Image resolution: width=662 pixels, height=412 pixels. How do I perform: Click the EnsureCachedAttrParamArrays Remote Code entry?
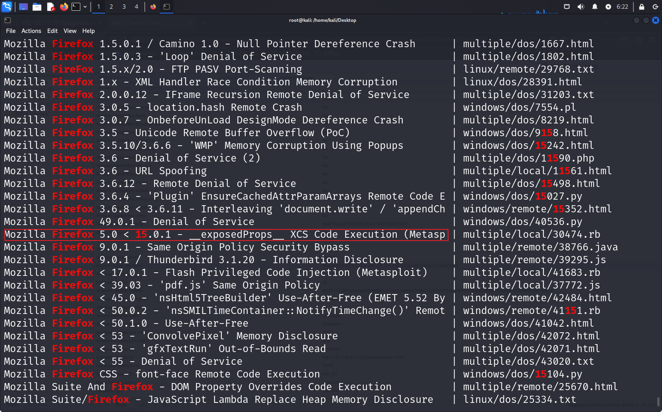point(225,196)
